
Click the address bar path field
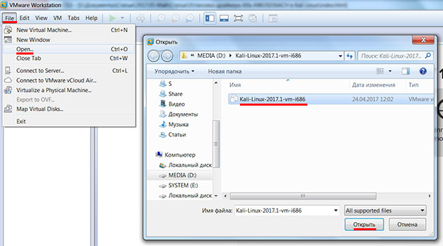click(x=261, y=56)
